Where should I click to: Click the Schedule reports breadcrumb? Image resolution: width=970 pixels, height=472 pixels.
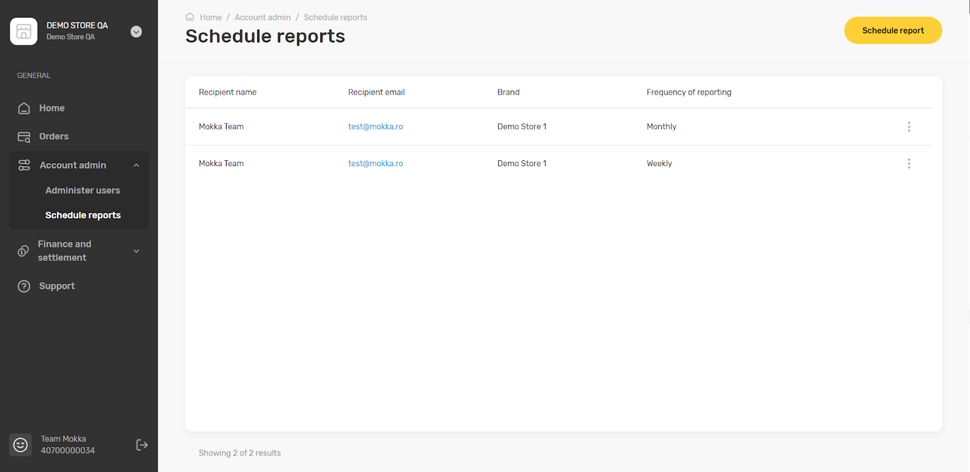(335, 18)
